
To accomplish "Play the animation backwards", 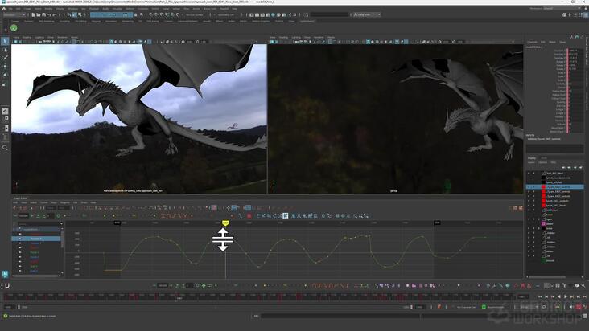I will click(559, 296).
